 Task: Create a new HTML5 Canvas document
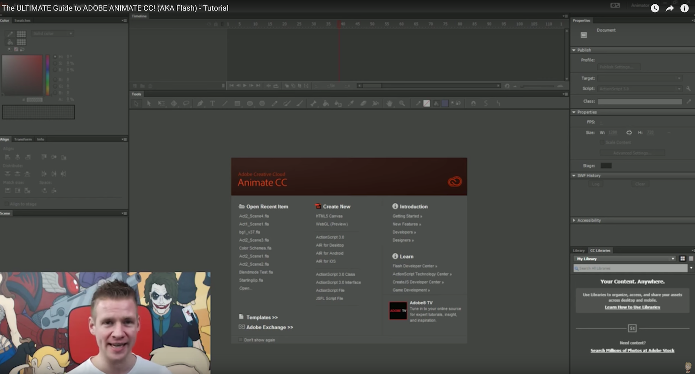click(329, 216)
